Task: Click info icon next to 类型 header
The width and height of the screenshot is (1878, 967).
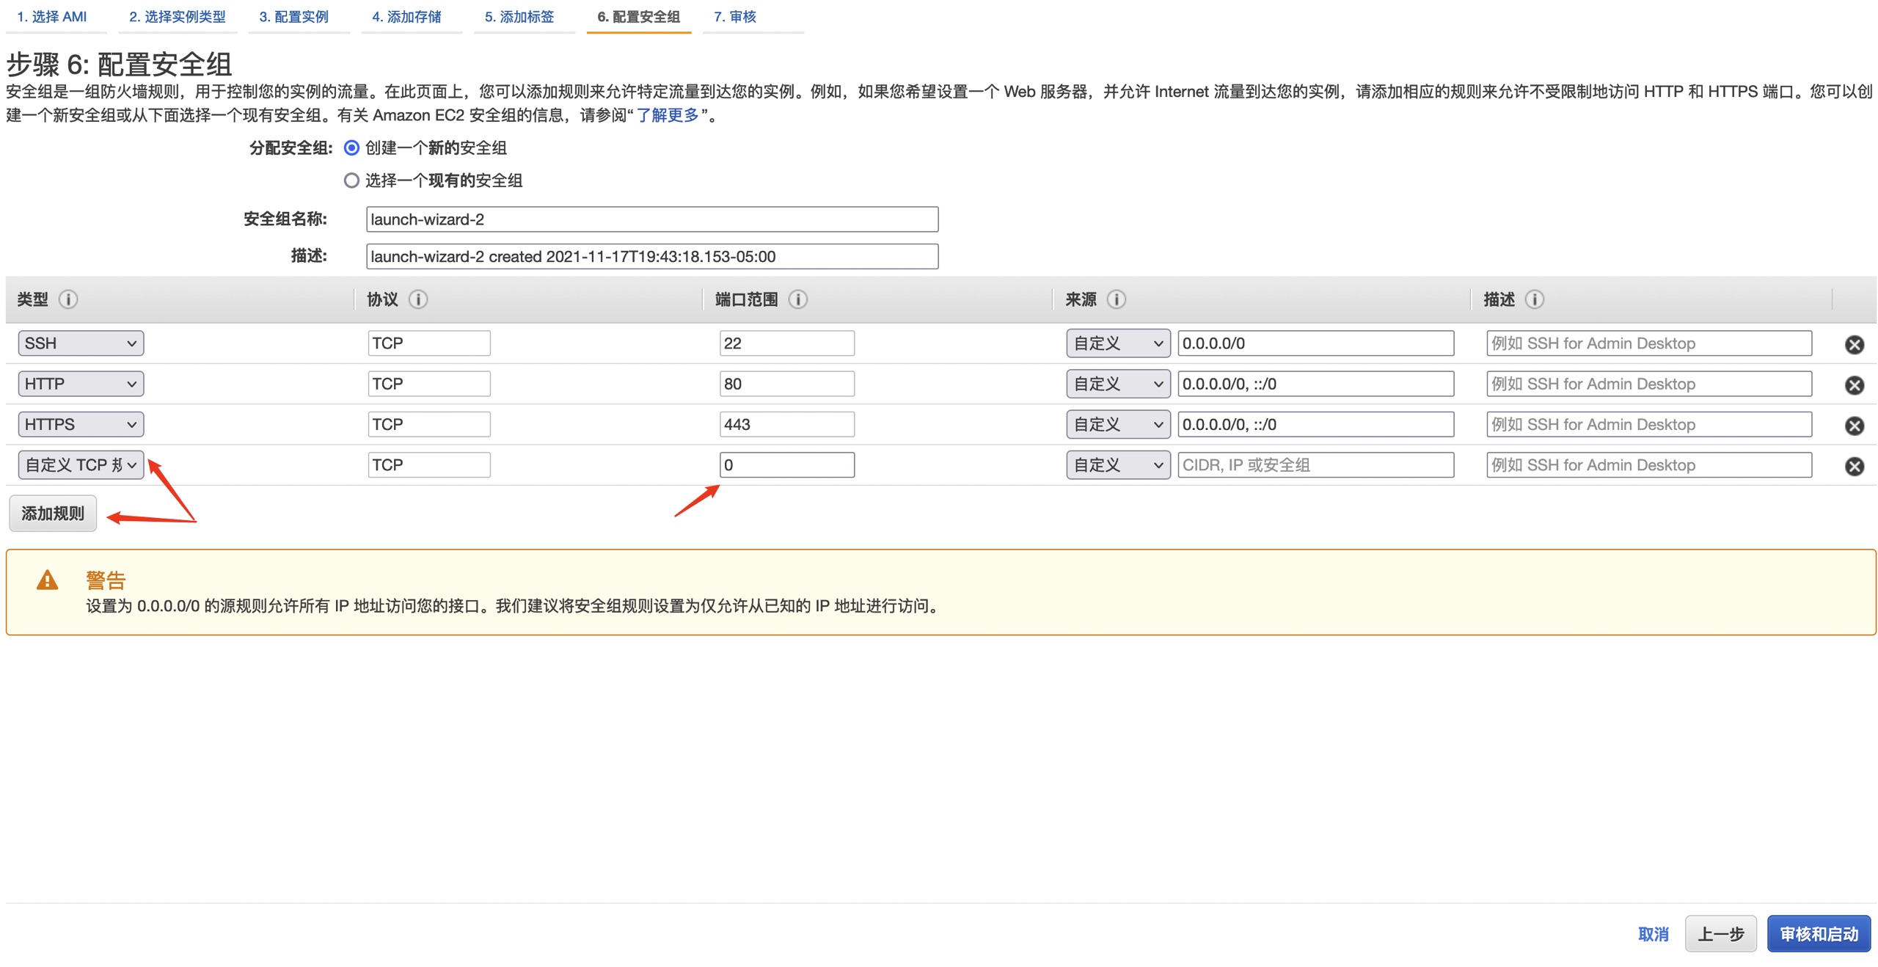Action: click(x=68, y=299)
